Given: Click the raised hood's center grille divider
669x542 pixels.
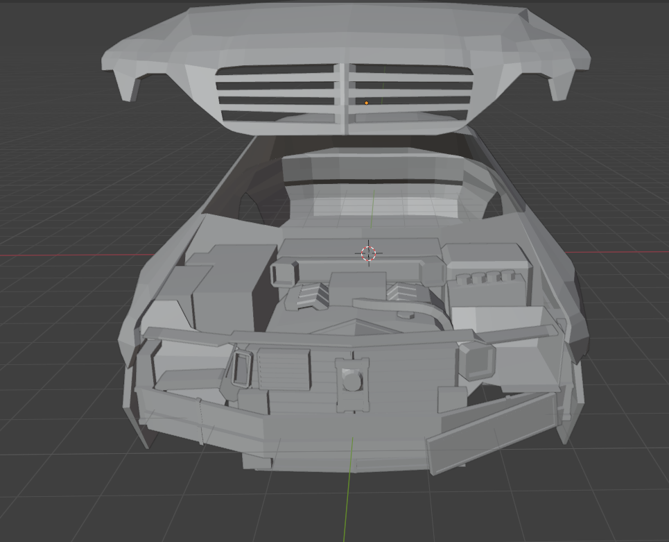Looking at the screenshot, I should [x=345, y=99].
